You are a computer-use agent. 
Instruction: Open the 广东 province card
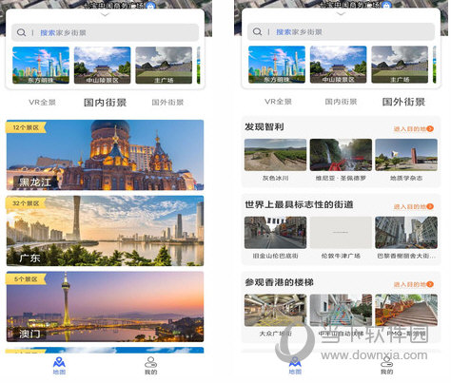(x=105, y=231)
